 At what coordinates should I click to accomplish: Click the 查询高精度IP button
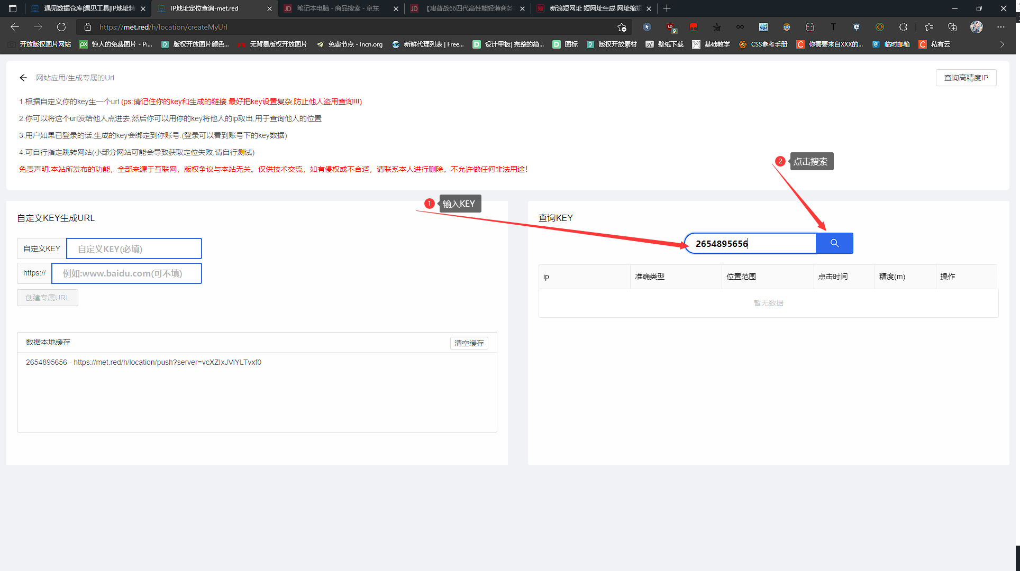(966, 78)
